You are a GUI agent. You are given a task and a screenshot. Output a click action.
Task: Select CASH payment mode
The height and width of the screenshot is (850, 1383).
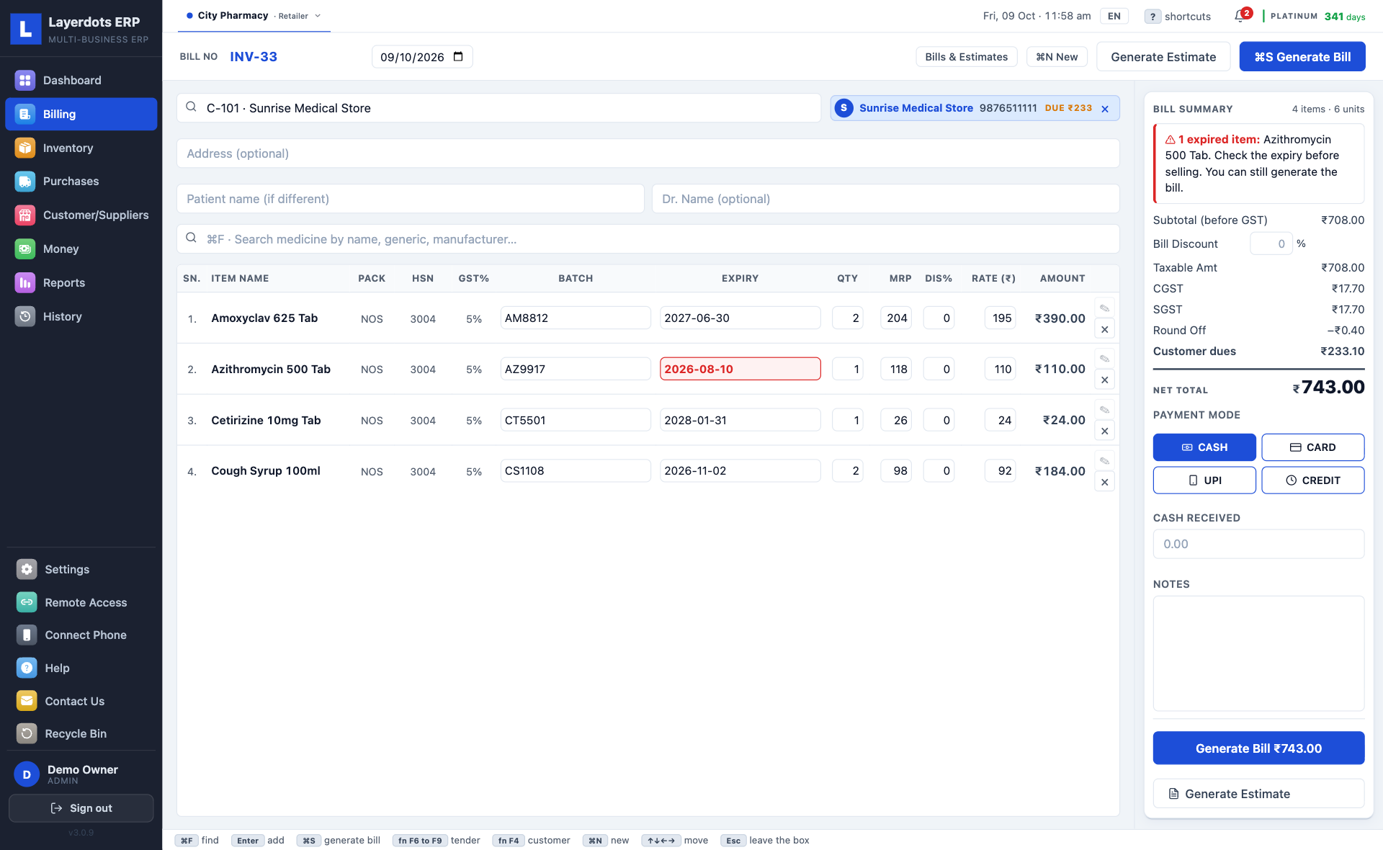click(1204, 447)
